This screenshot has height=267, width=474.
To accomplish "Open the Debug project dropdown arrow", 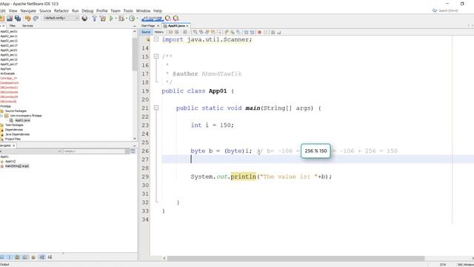I will click(127, 19).
